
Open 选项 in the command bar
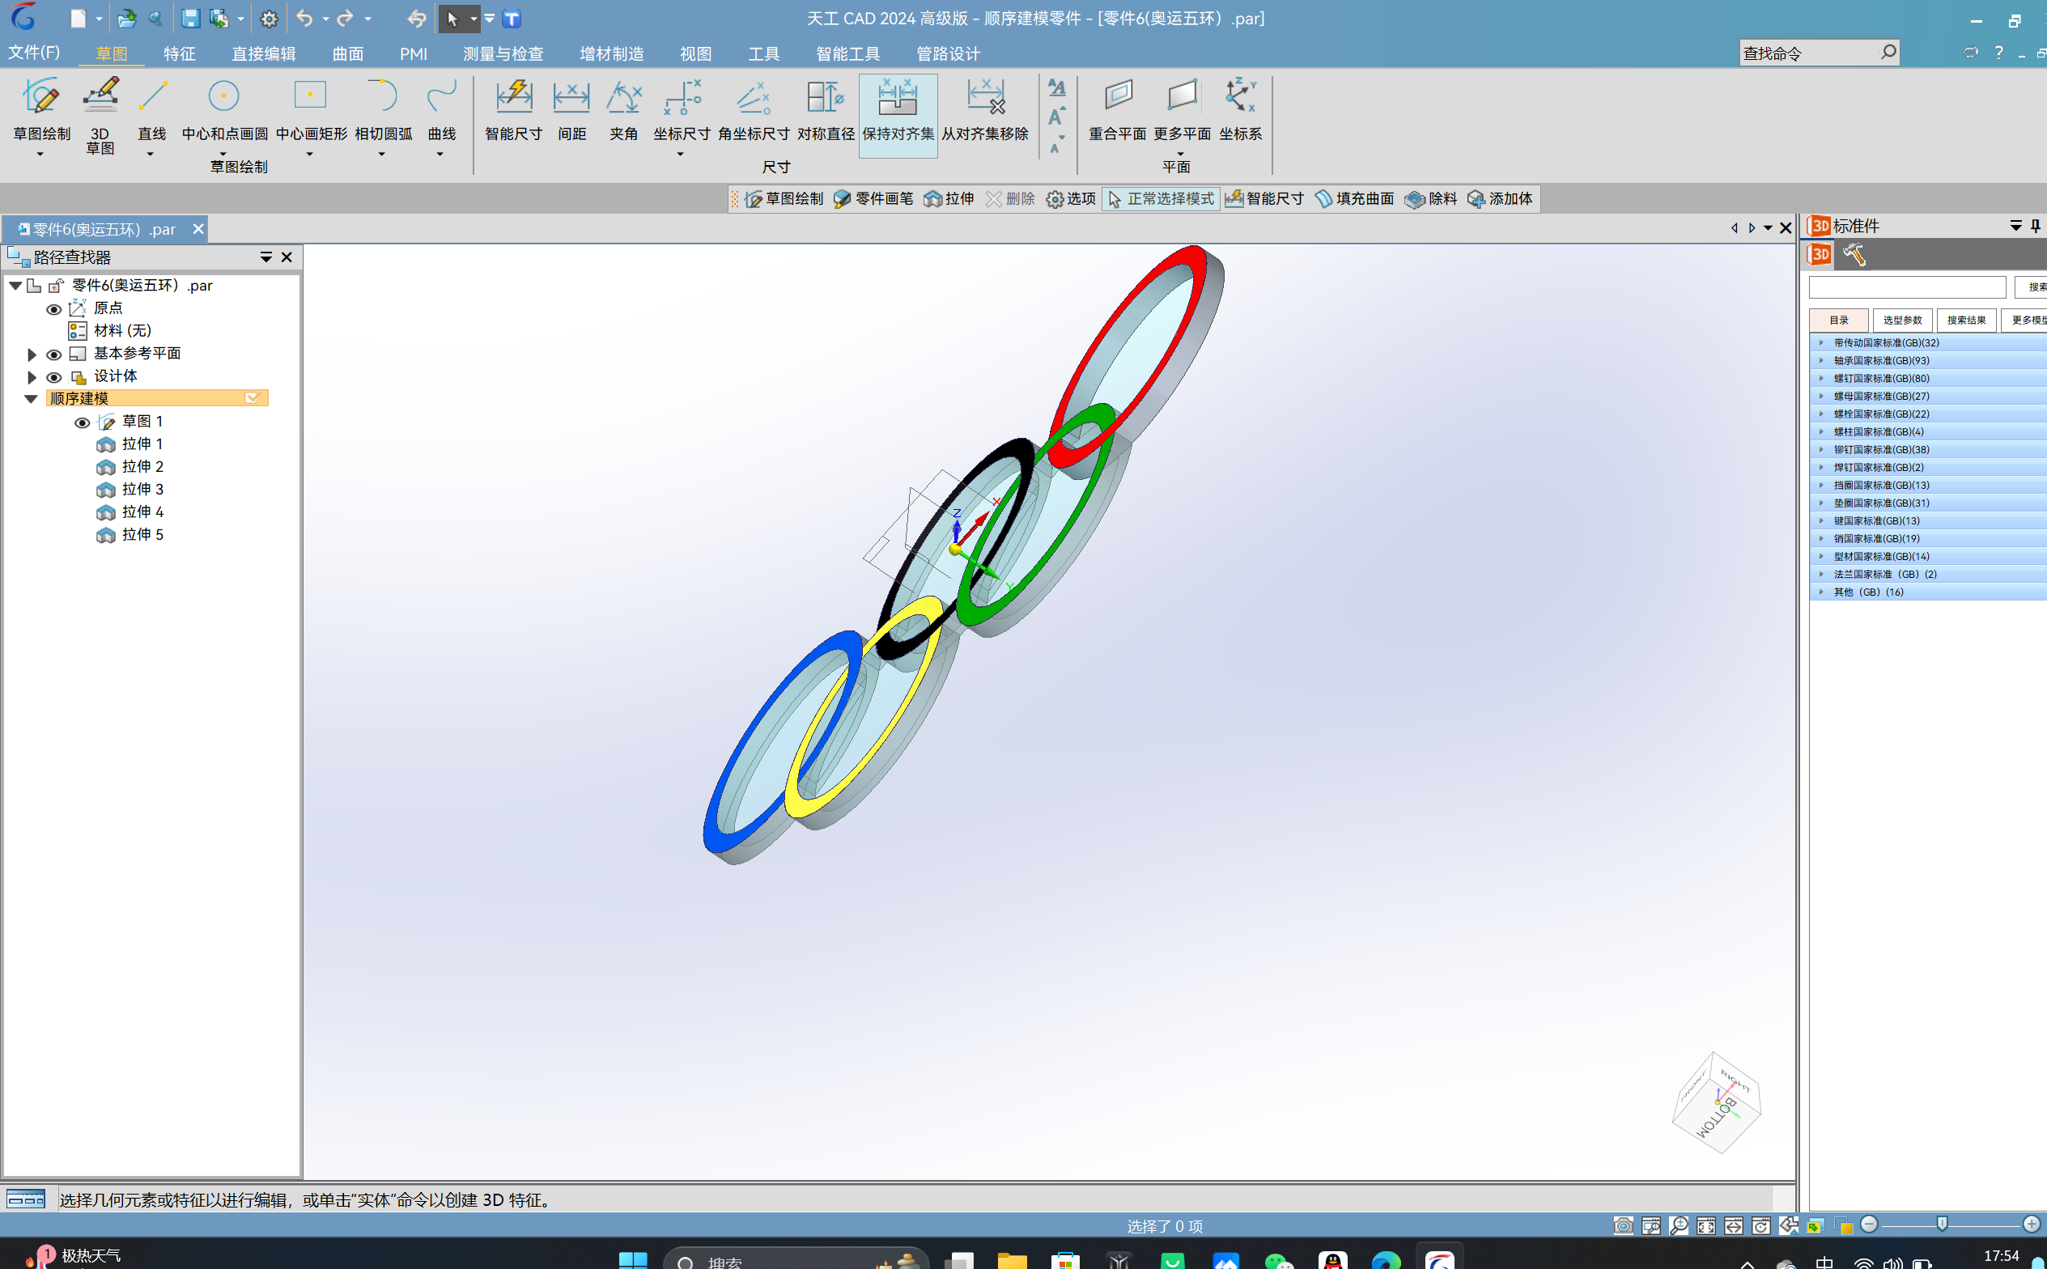[x=1071, y=199]
